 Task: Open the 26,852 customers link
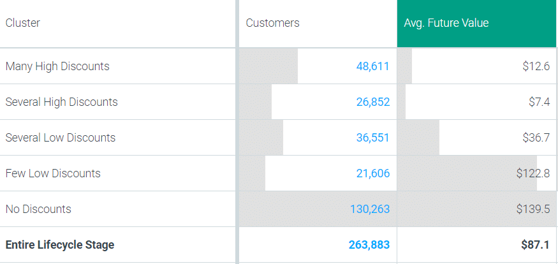click(x=372, y=102)
